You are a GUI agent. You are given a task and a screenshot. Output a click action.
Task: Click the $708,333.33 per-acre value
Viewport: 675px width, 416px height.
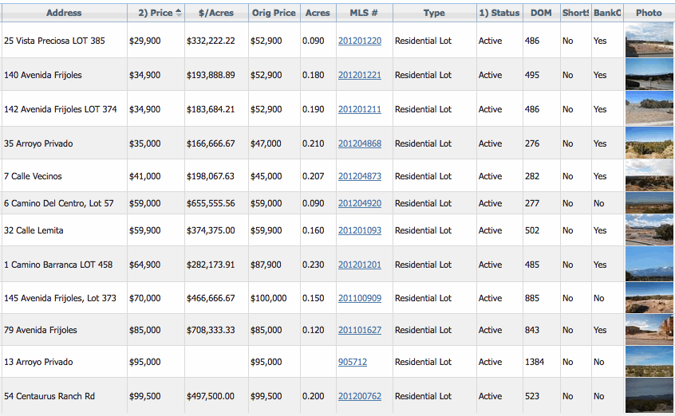click(x=211, y=330)
